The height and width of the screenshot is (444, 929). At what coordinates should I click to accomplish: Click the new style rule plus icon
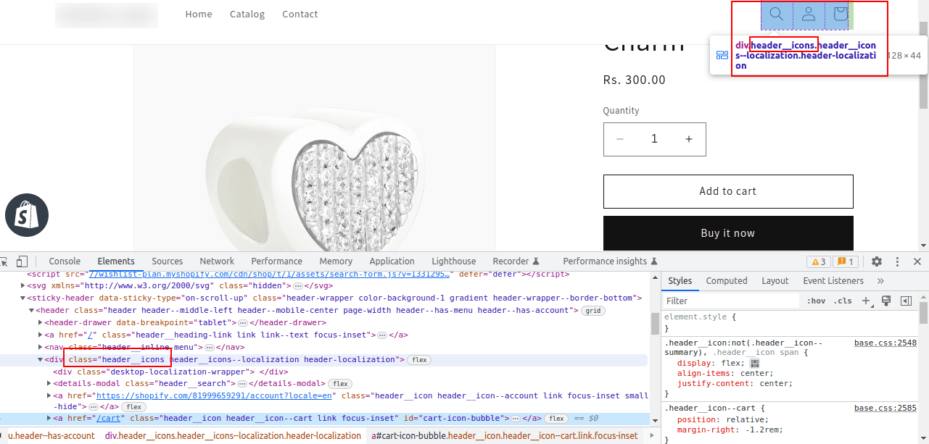coord(866,301)
